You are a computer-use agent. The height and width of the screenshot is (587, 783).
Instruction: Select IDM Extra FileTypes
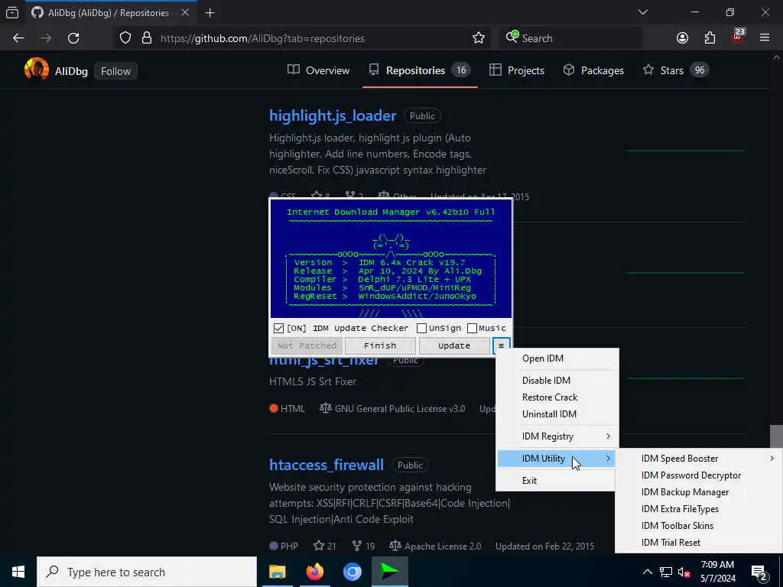(698, 509)
